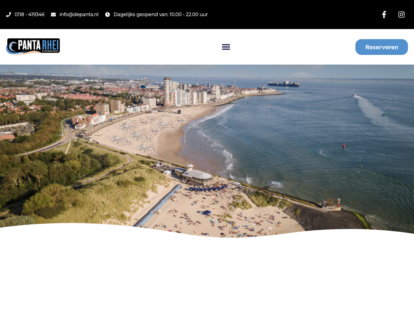
Task: Open the Facebook page icon
Action: [x=384, y=15]
